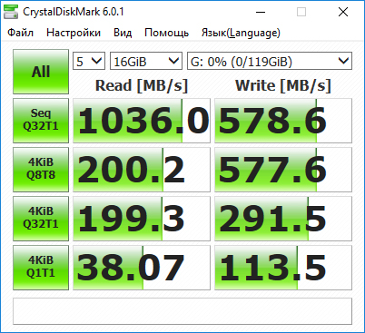Viewport: 365px width, 333px height.
Task: Open the test count dropdown showing 5
Action: tap(89, 61)
